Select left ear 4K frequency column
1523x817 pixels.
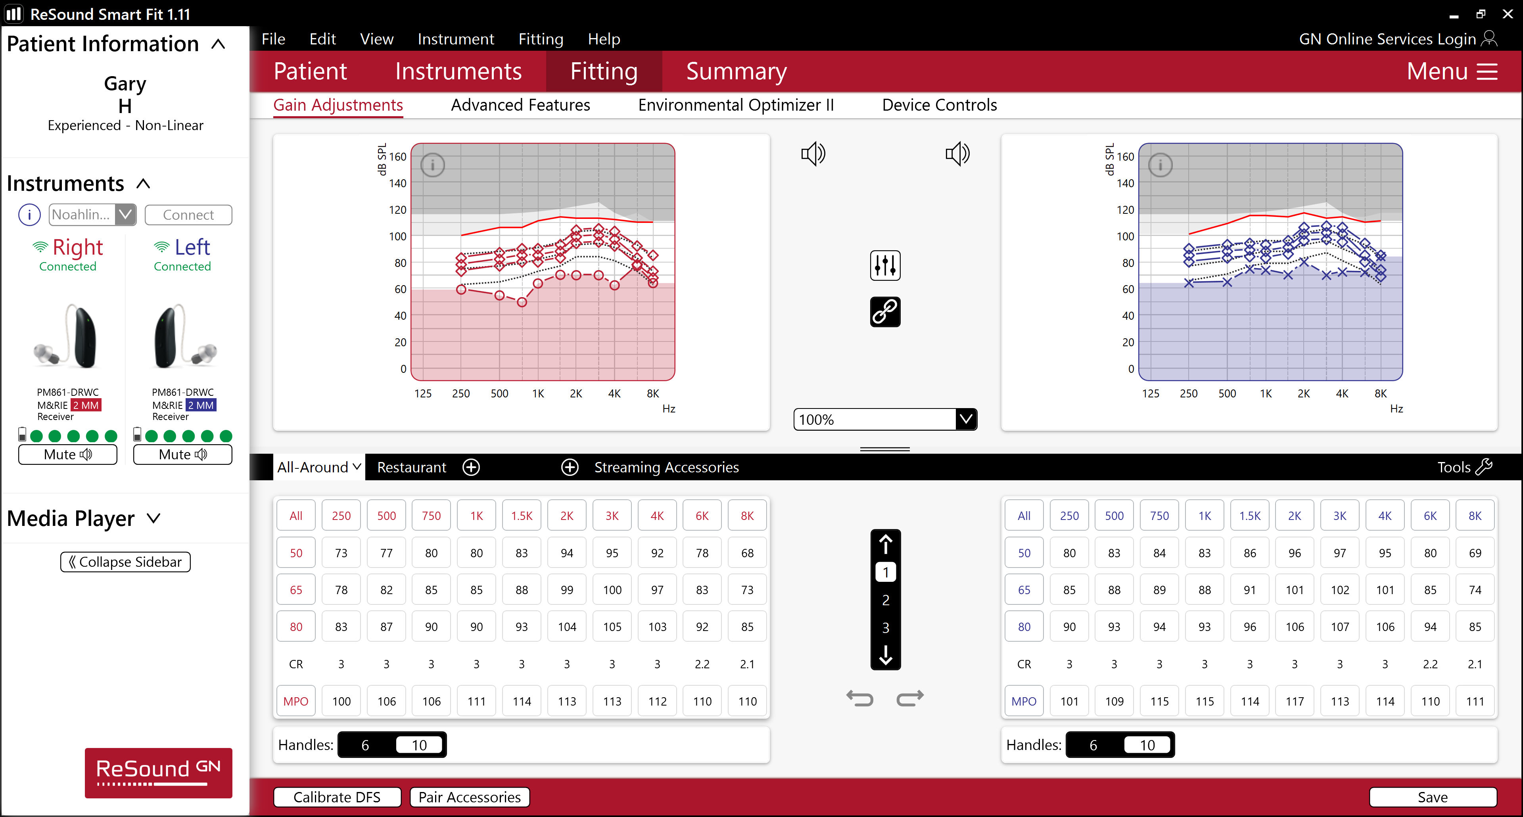click(x=1385, y=515)
